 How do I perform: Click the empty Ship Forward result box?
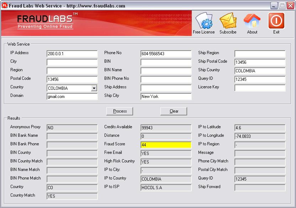coord(260,188)
